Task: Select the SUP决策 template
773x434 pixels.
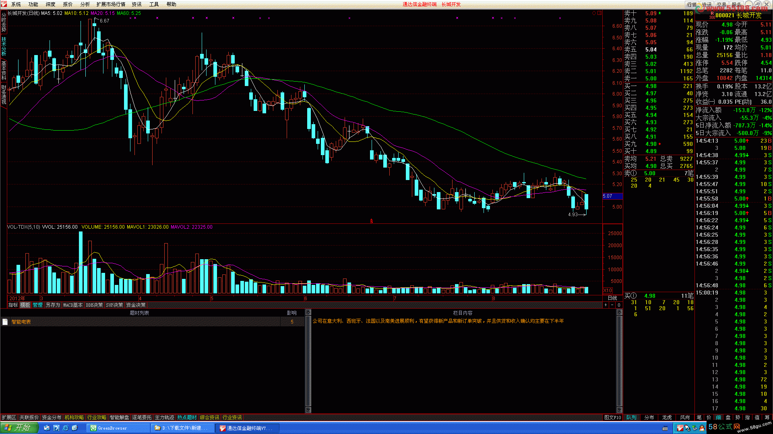Action: click(x=114, y=305)
